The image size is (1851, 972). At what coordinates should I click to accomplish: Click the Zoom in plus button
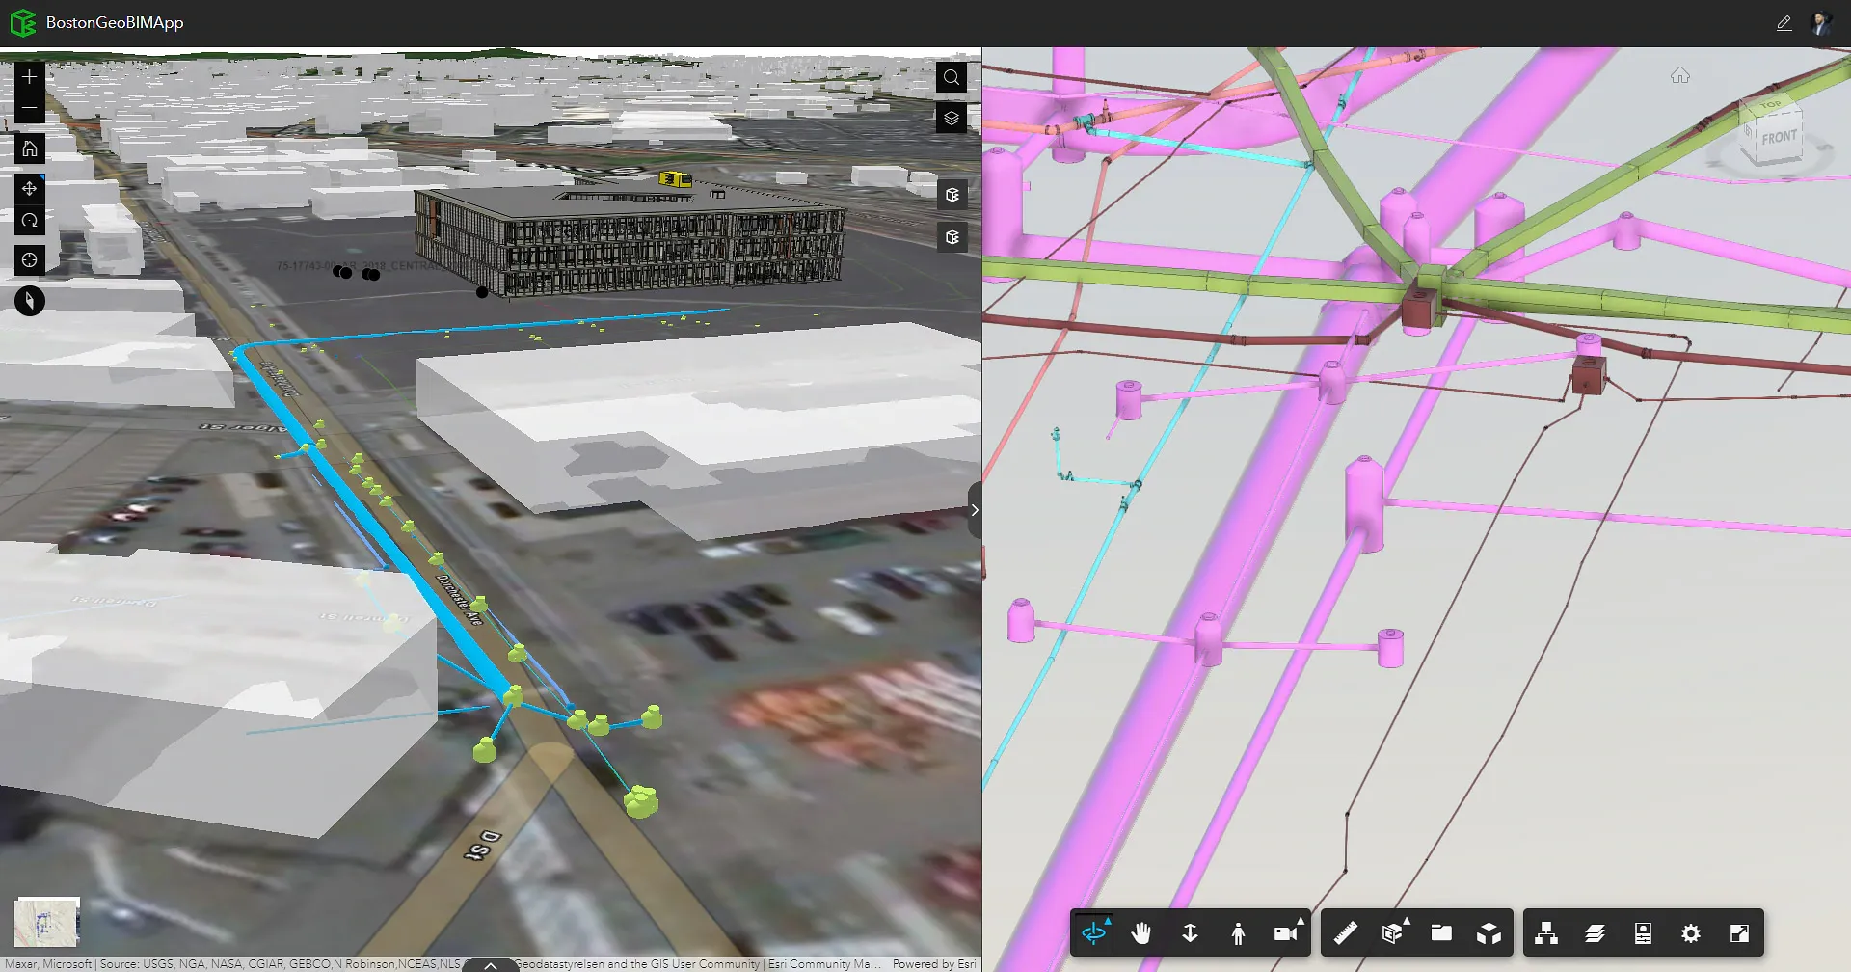pyautogui.click(x=30, y=77)
